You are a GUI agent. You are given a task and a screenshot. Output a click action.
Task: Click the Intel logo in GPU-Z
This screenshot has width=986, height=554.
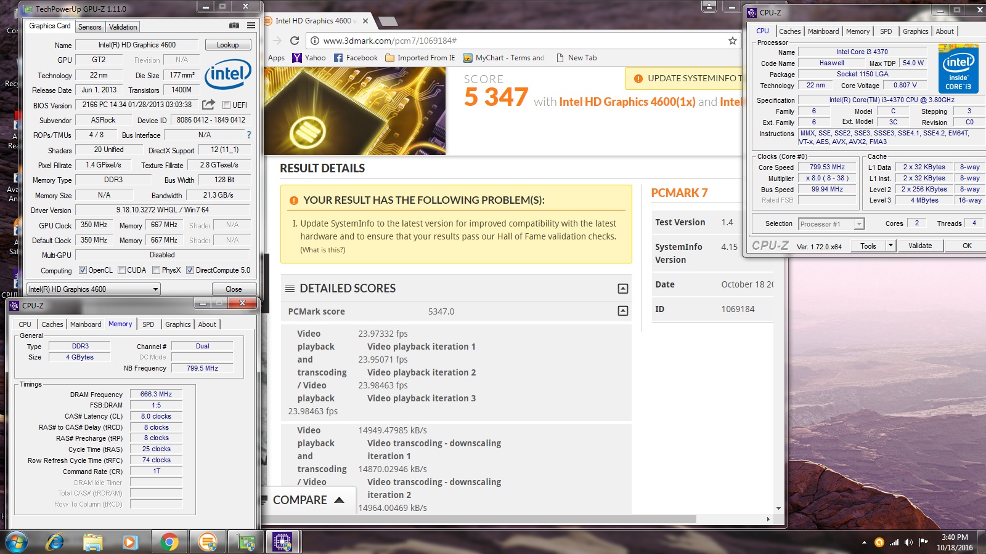pos(228,74)
